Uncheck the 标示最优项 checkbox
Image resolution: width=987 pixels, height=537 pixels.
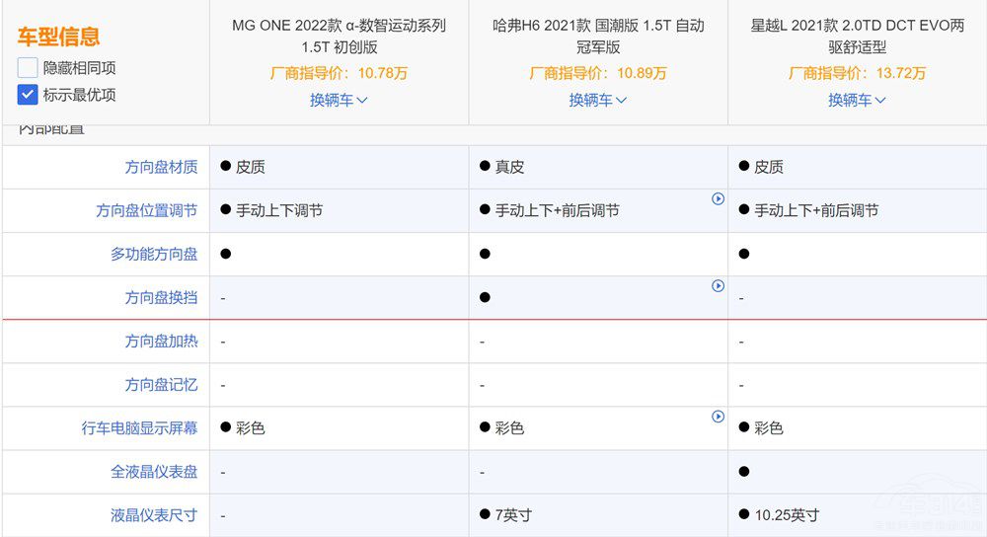(x=28, y=96)
